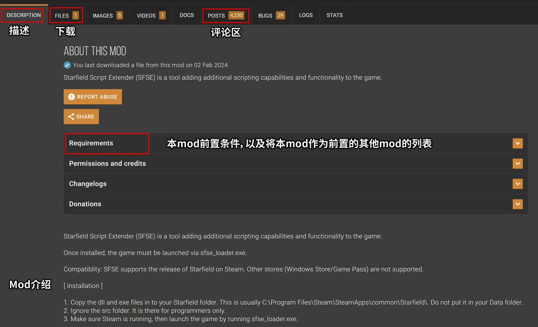
Task: Open the Videos tab
Action: point(151,15)
